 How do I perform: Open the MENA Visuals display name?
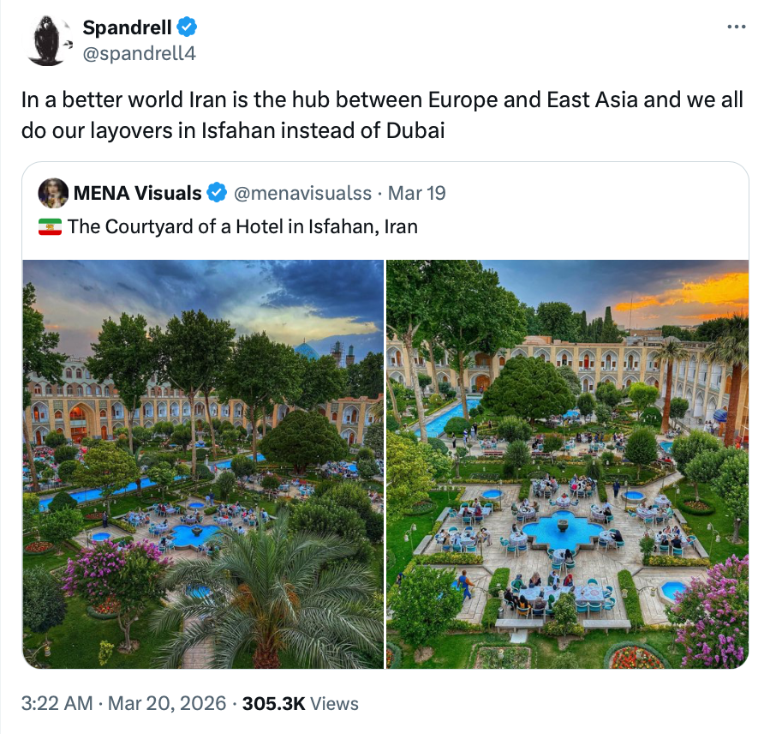click(x=137, y=193)
